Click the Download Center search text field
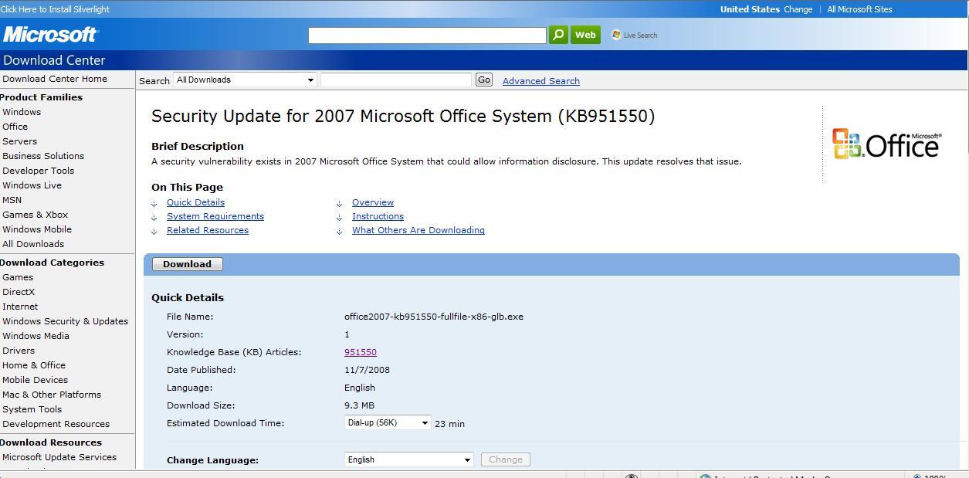 coord(395,80)
